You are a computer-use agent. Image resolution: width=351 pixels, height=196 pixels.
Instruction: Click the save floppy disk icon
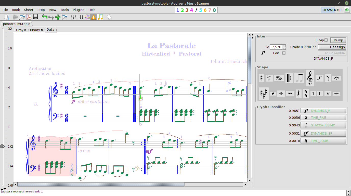click(x=35, y=17)
